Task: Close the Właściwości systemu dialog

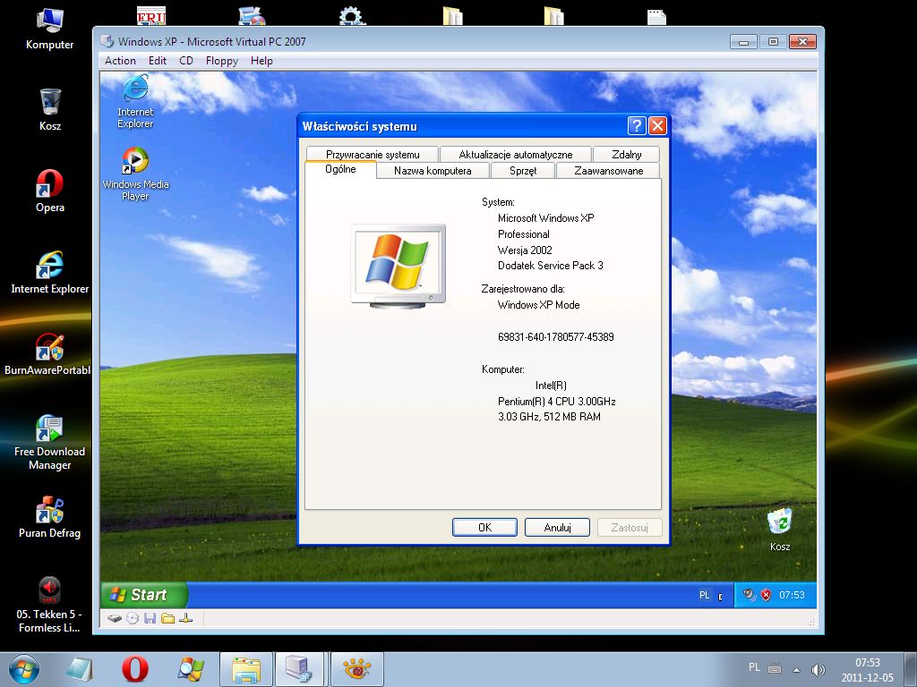Action: pos(657,125)
